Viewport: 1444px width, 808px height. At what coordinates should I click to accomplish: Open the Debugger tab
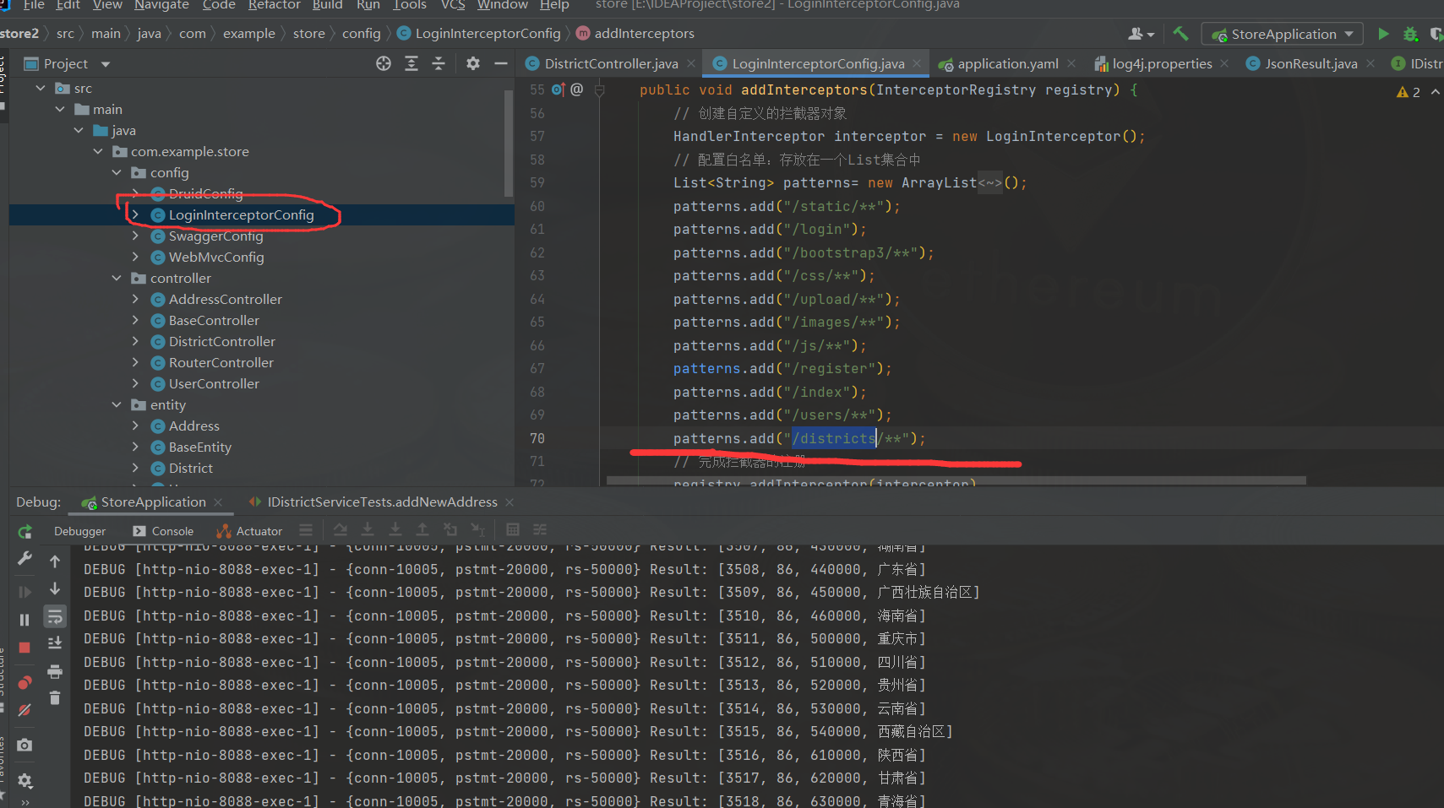tap(80, 531)
